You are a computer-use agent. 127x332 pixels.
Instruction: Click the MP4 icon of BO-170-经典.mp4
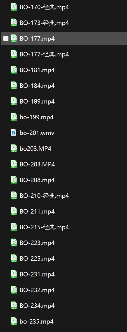14,7
